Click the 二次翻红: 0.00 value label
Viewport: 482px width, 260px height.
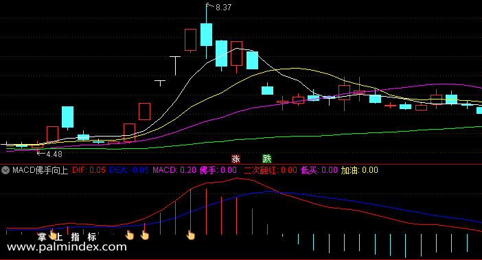point(271,170)
